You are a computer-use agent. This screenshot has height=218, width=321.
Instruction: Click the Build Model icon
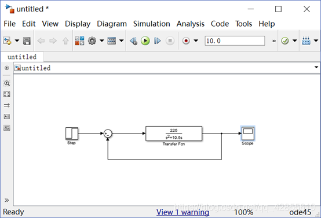tap(306, 40)
